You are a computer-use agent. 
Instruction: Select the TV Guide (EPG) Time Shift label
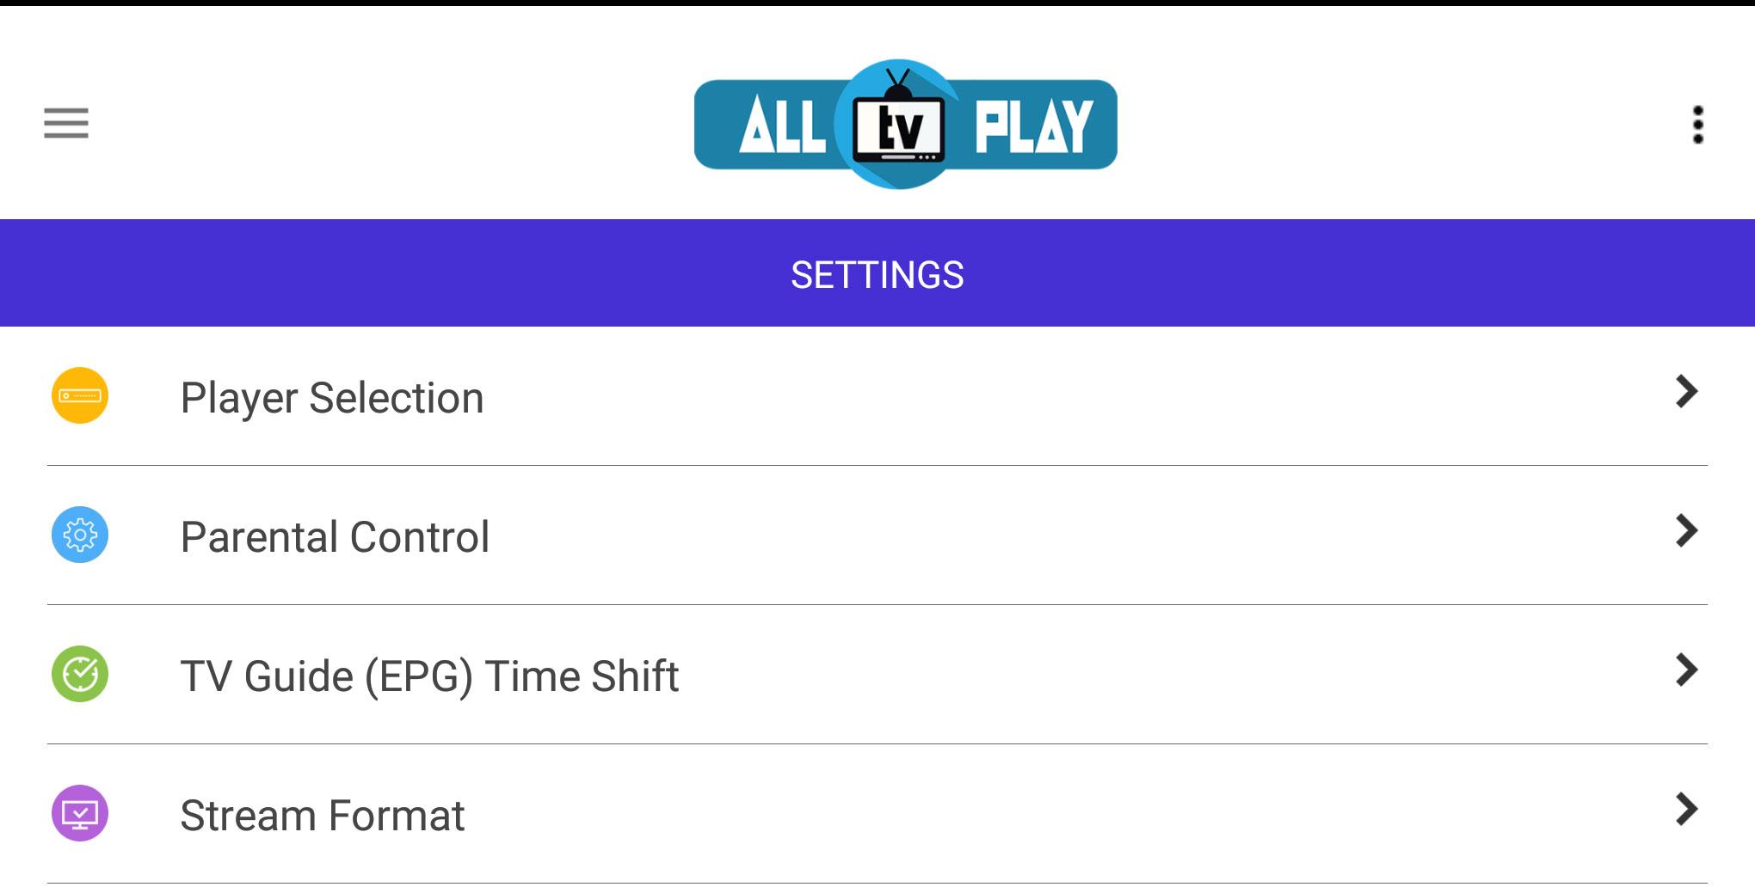pos(429,676)
